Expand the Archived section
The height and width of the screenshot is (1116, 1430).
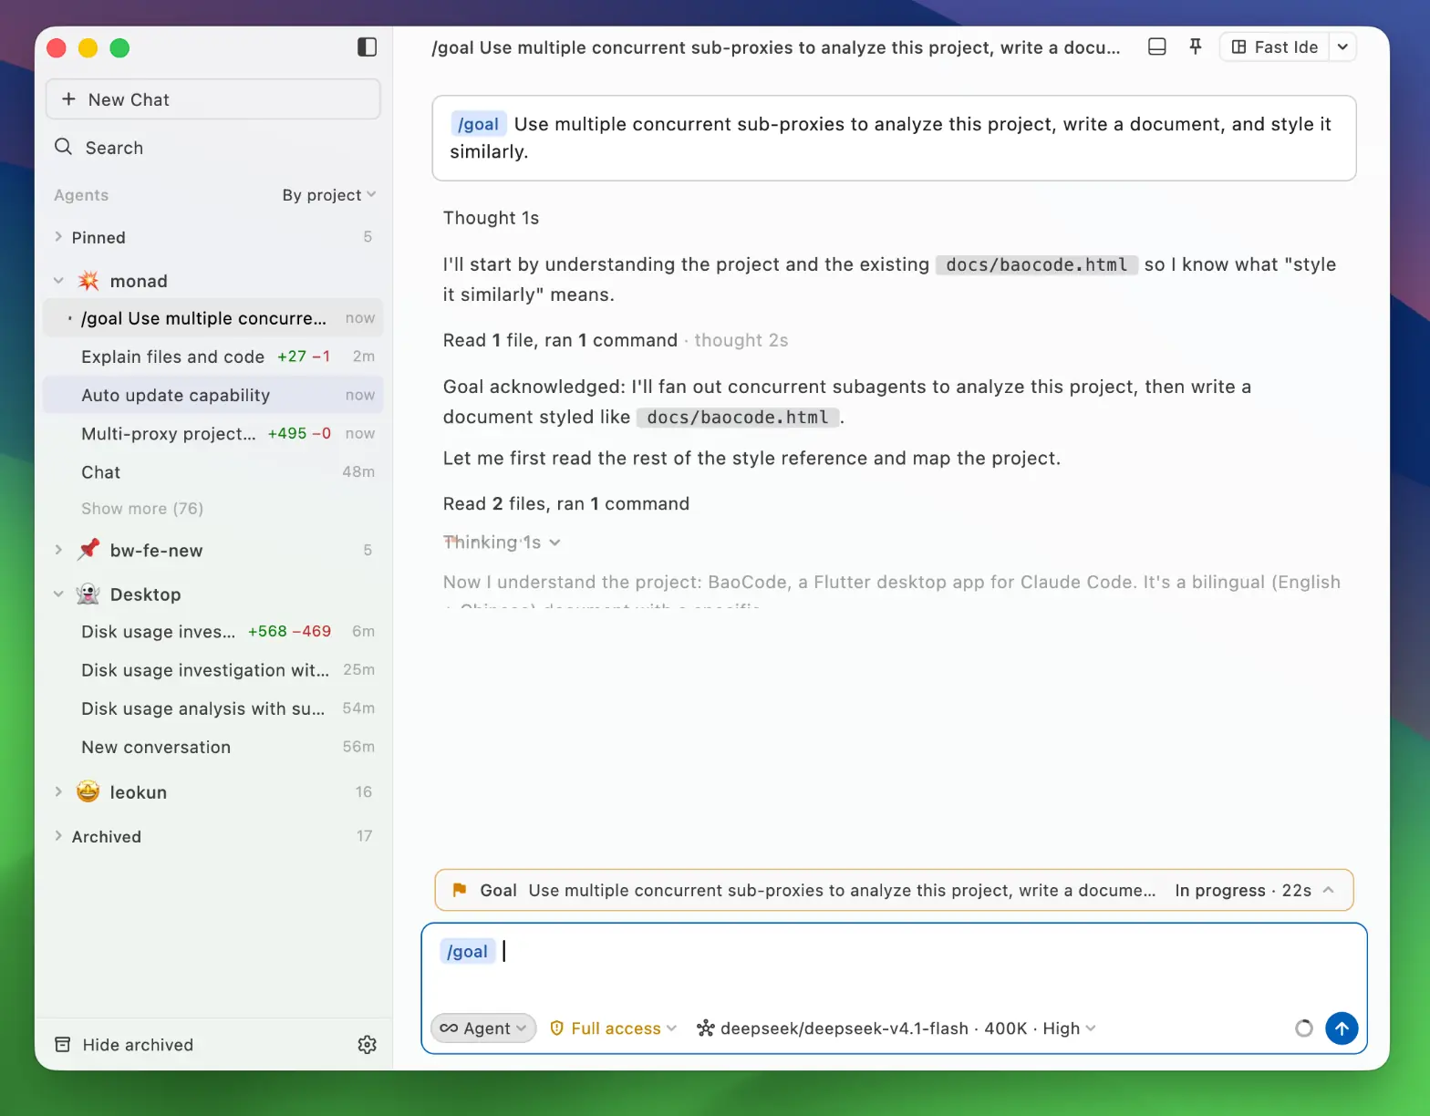pos(58,836)
